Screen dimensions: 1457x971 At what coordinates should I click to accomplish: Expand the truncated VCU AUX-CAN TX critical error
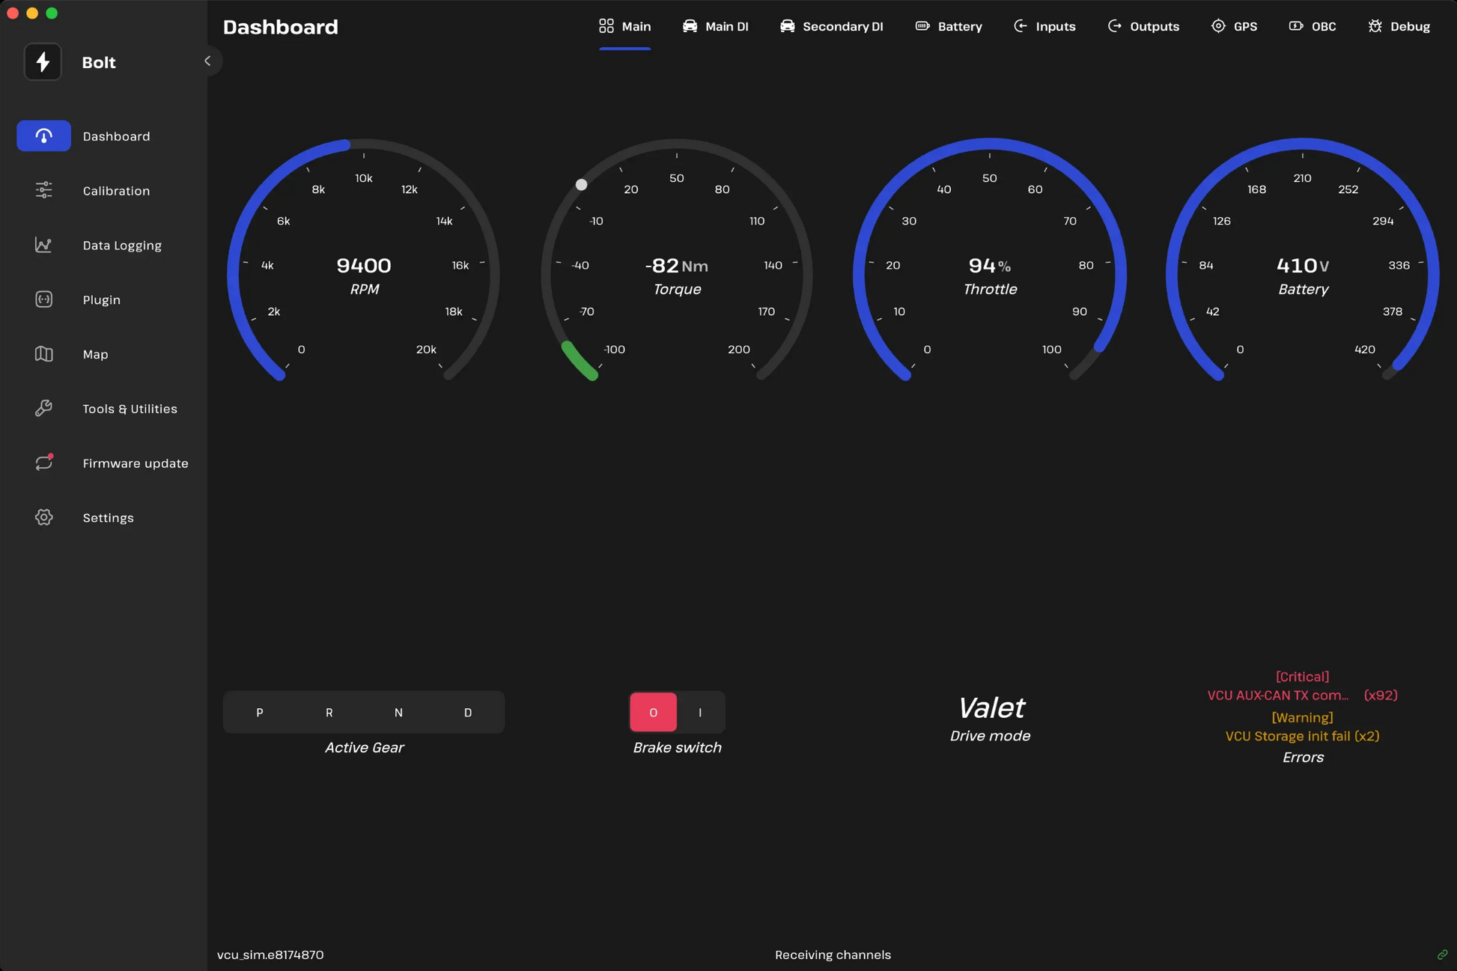[1277, 695]
